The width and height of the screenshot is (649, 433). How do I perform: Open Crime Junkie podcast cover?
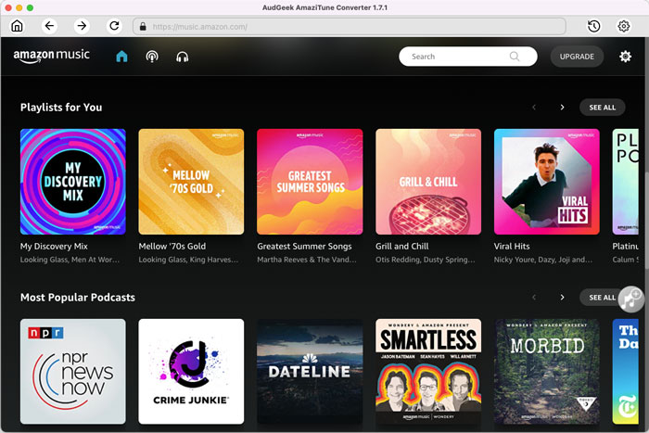click(x=191, y=371)
